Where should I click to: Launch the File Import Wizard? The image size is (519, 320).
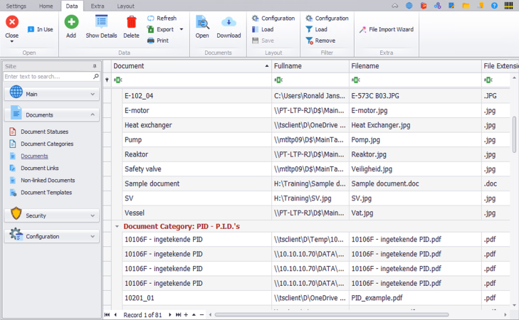(387, 29)
